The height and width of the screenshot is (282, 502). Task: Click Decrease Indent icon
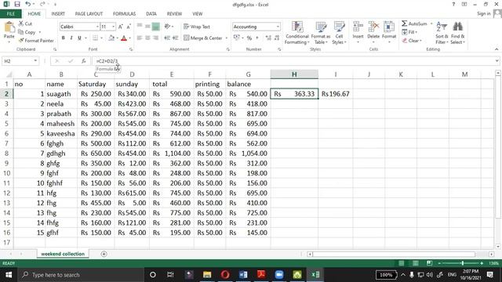point(167,38)
